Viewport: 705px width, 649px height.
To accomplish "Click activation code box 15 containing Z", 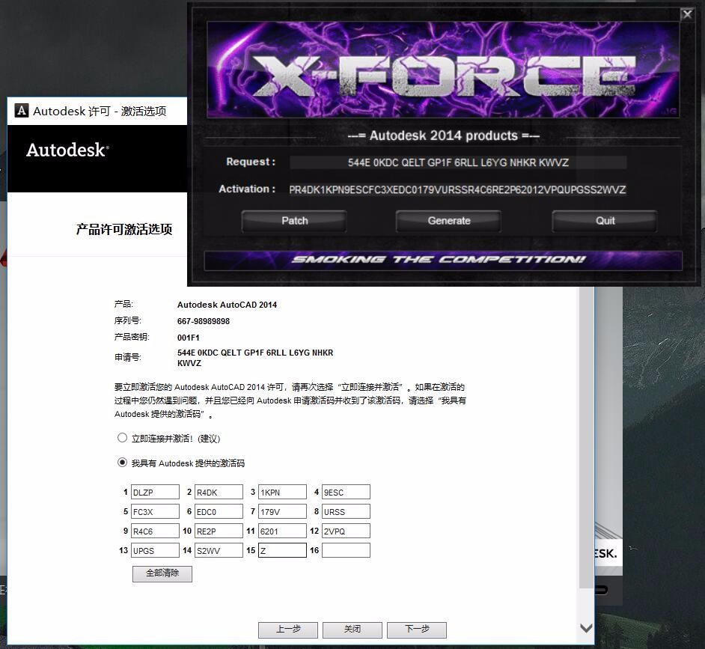I will pyautogui.click(x=282, y=550).
